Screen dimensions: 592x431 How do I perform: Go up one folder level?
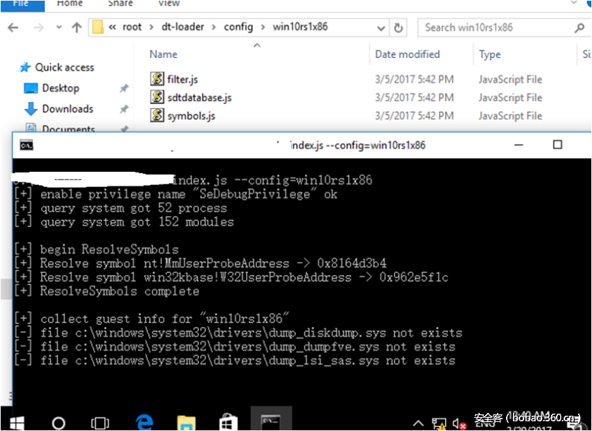coord(77,28)
